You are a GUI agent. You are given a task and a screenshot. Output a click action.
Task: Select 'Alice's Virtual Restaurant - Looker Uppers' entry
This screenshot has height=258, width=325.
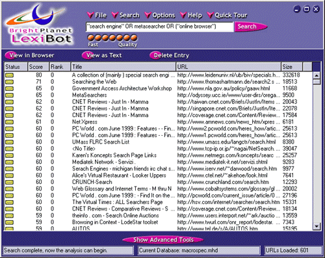pos(119,175)
